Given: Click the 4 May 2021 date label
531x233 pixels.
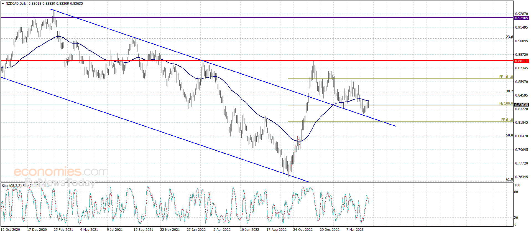Looking at the screenshot, I should pyautogui.click(x=89, y=229).
